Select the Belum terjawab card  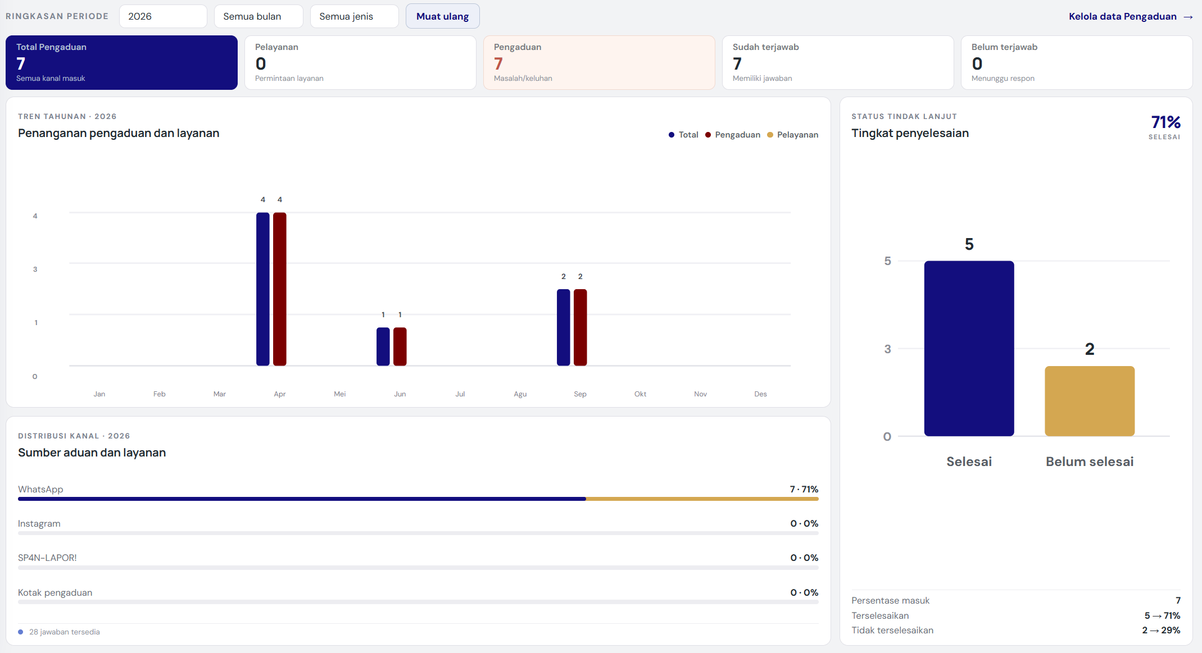click(1077, 62)
